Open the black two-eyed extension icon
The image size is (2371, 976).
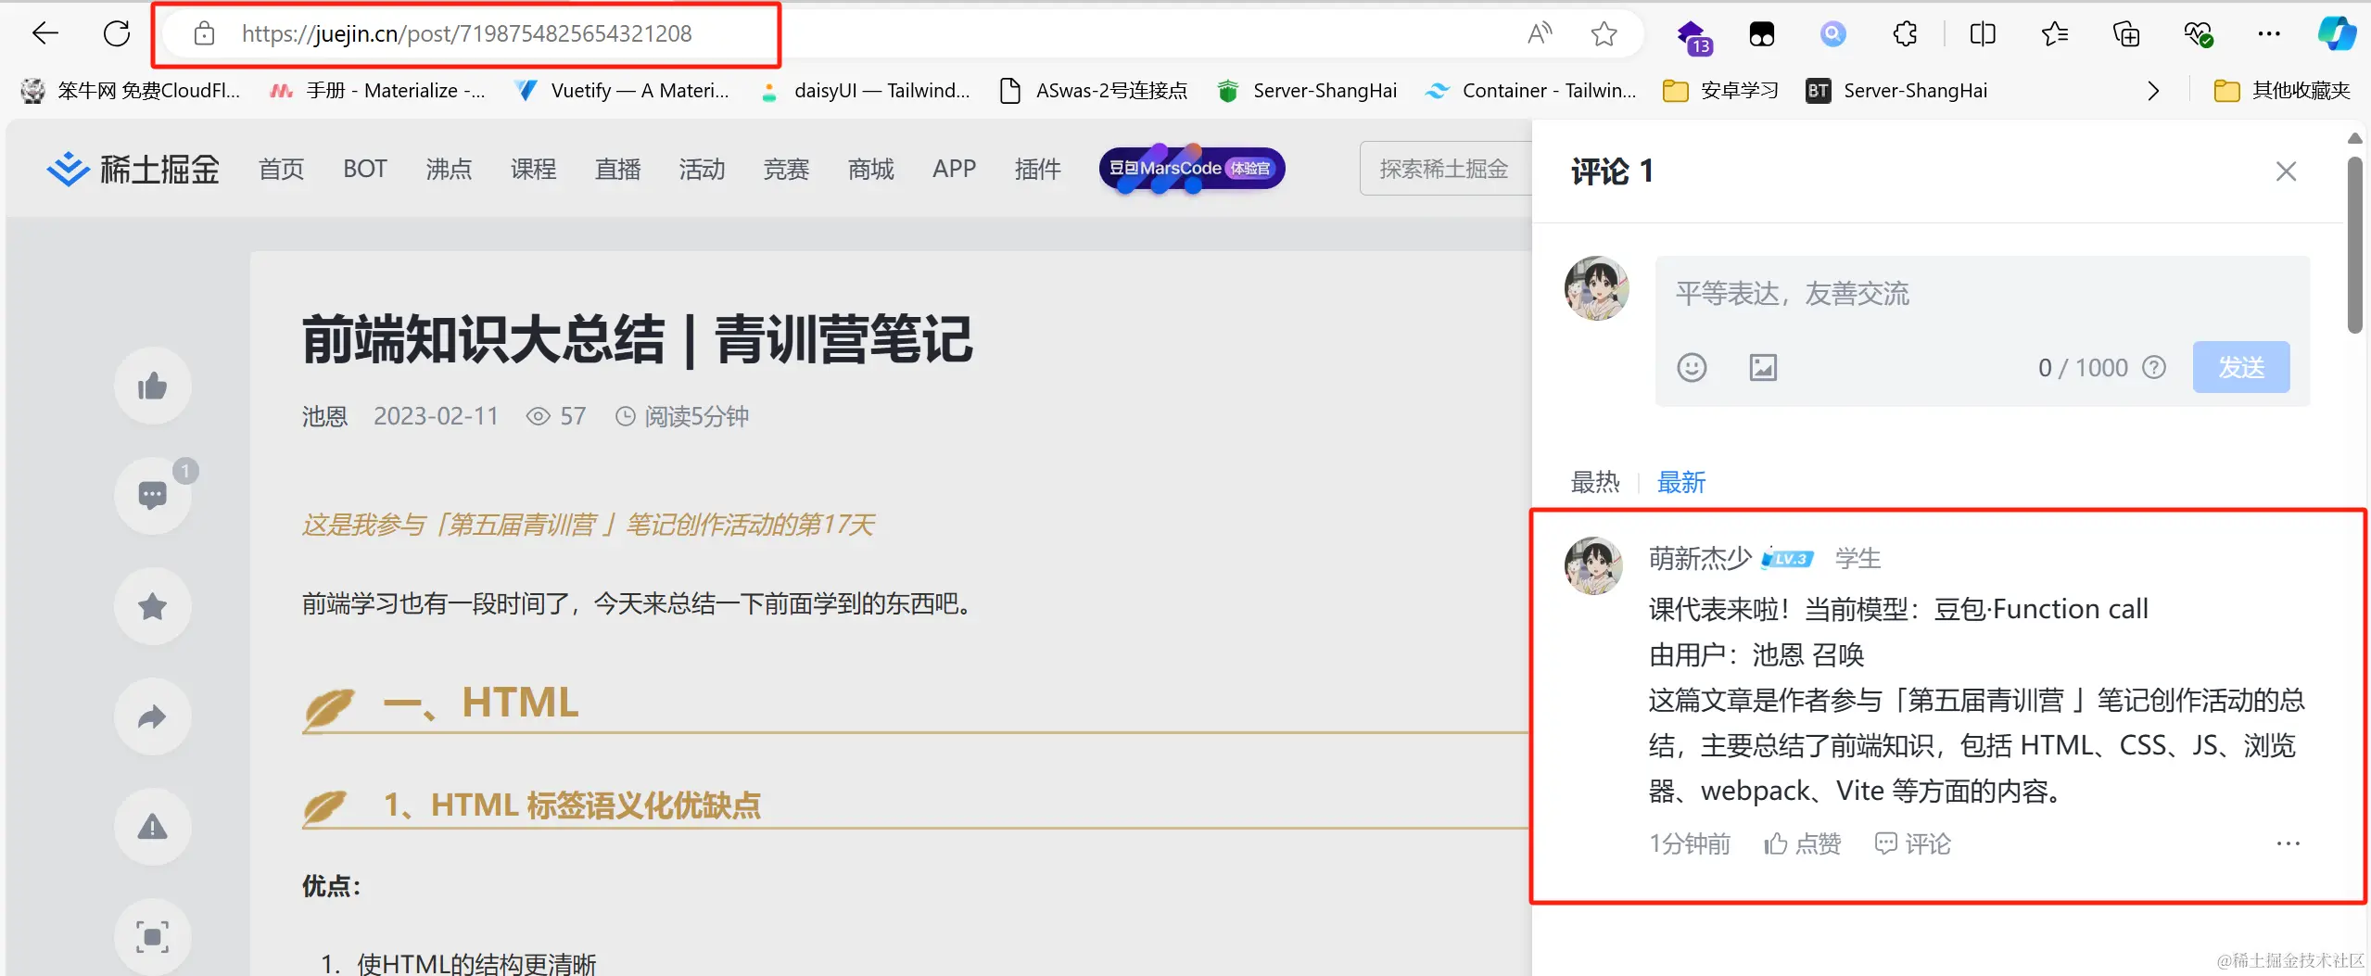coord(1761,34)
